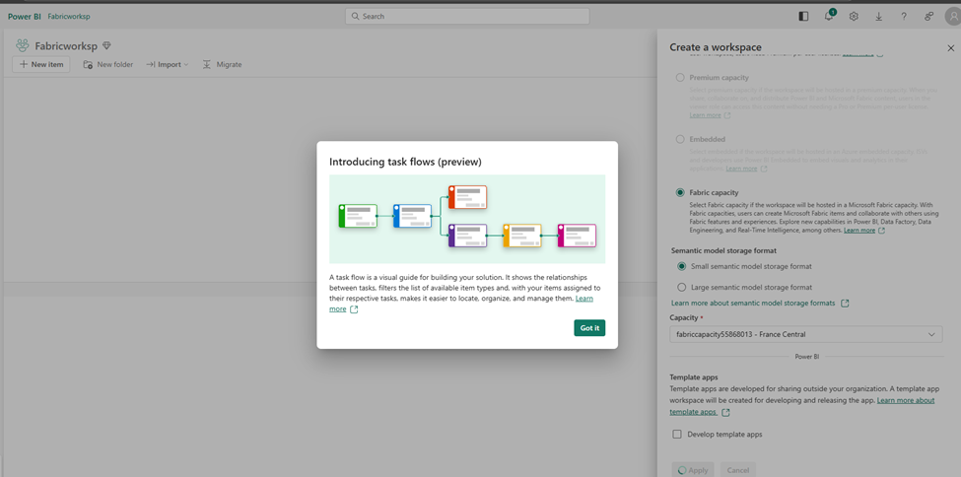Enable the Develop template apps checkbox
This screenshot has height=477, width=961.
point(677,434)
